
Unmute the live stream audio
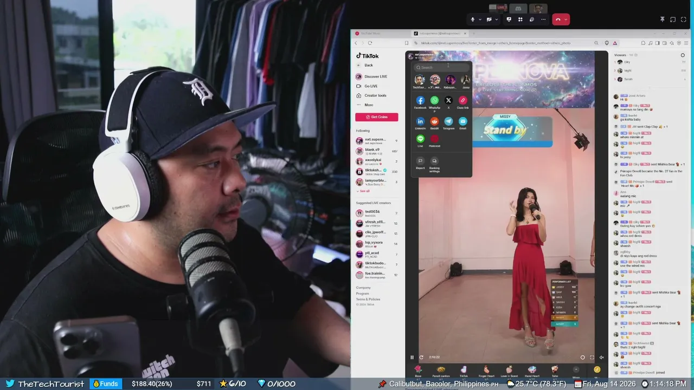[601, 357]
